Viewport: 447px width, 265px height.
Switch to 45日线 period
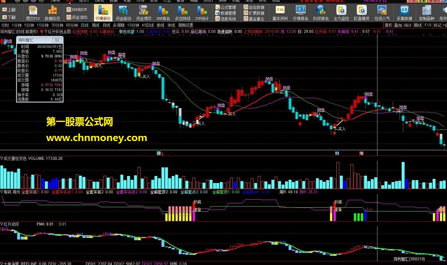pyautogui.click(x=148, y=26)
